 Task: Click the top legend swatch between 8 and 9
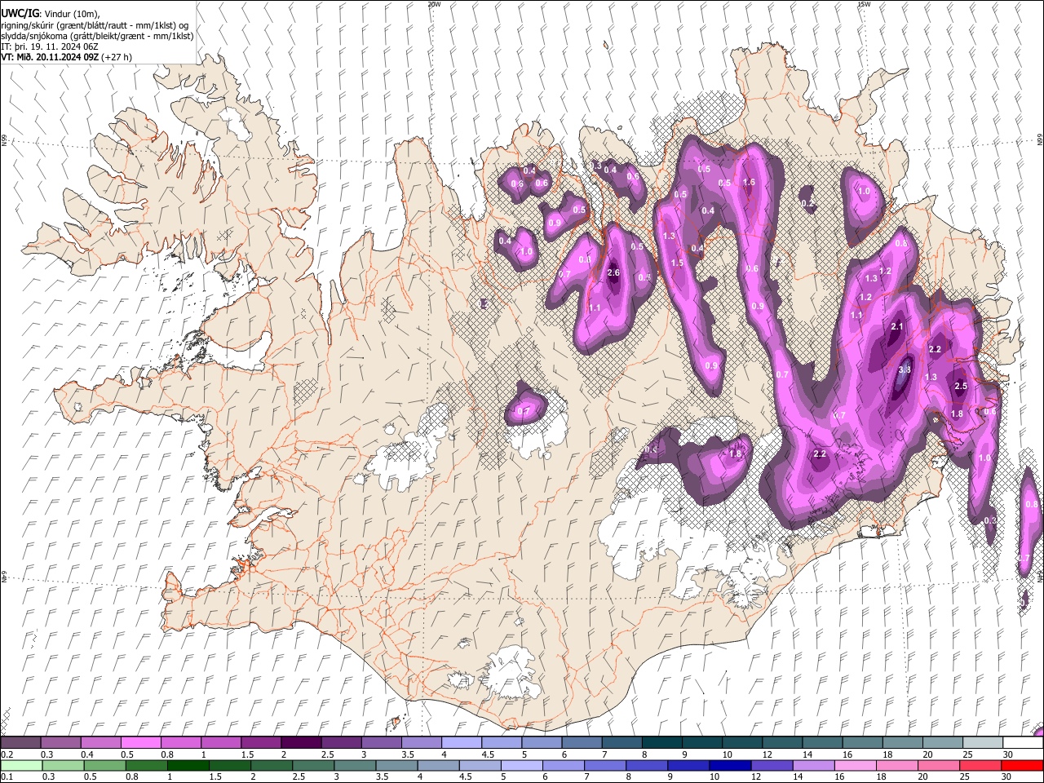pos(662,742)
